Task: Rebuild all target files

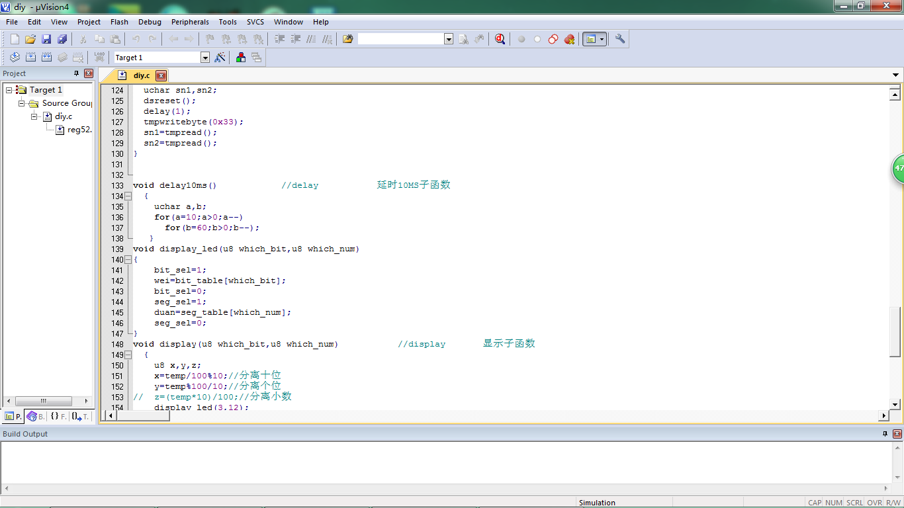Action: pos(46,58)
